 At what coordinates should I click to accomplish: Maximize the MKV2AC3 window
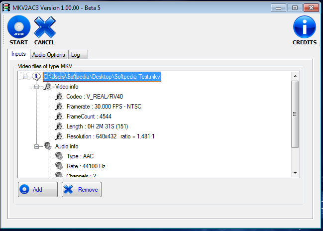[295, 8]
